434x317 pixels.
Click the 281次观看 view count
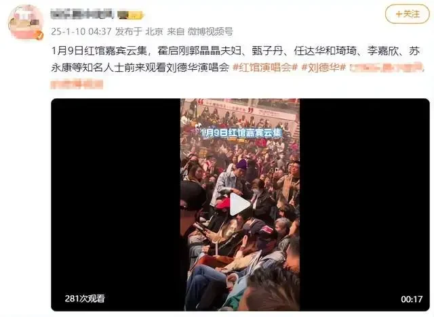click(x=85, y=299)
